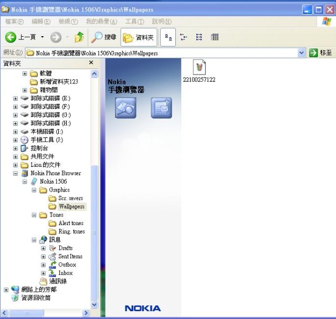Screen dimensions: 336x319
Task: Toggle the 資料夾 folders pane button
Action: point(139,37)
